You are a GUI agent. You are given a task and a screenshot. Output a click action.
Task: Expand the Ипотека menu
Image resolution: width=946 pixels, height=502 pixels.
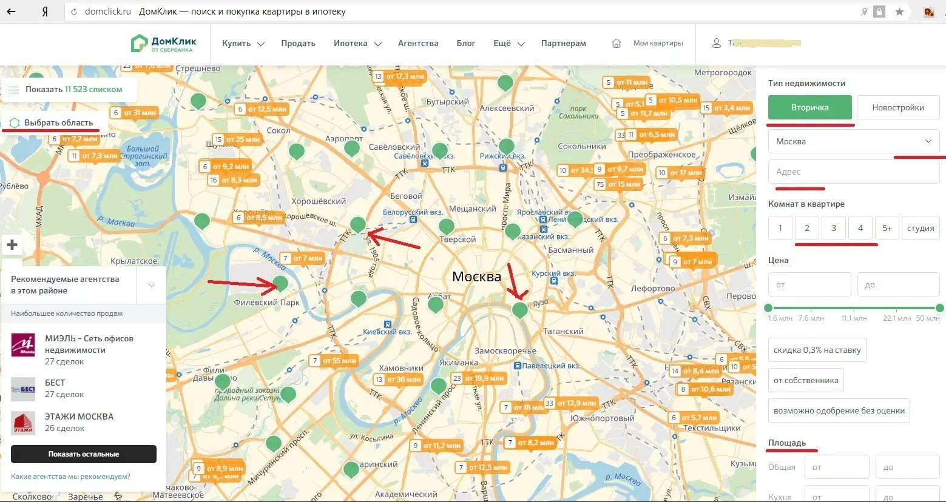click(357, 44)
